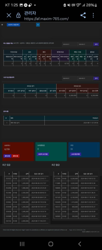The height and width of the screenshot is (250, 102).
Task: Click 검색 button in 나의 자금 변동내역 section
Action: (96, 78)
